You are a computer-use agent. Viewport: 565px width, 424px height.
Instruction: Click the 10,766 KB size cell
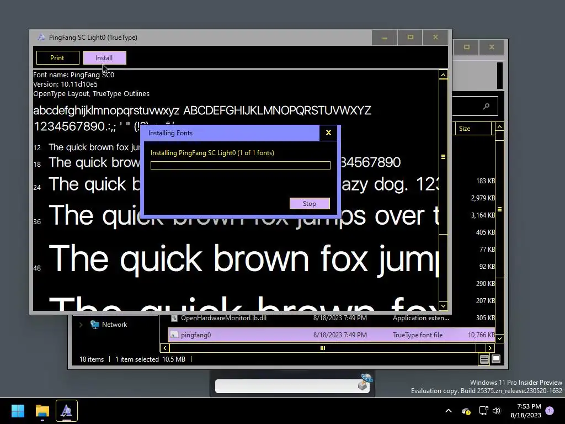(x=481, y=335)
